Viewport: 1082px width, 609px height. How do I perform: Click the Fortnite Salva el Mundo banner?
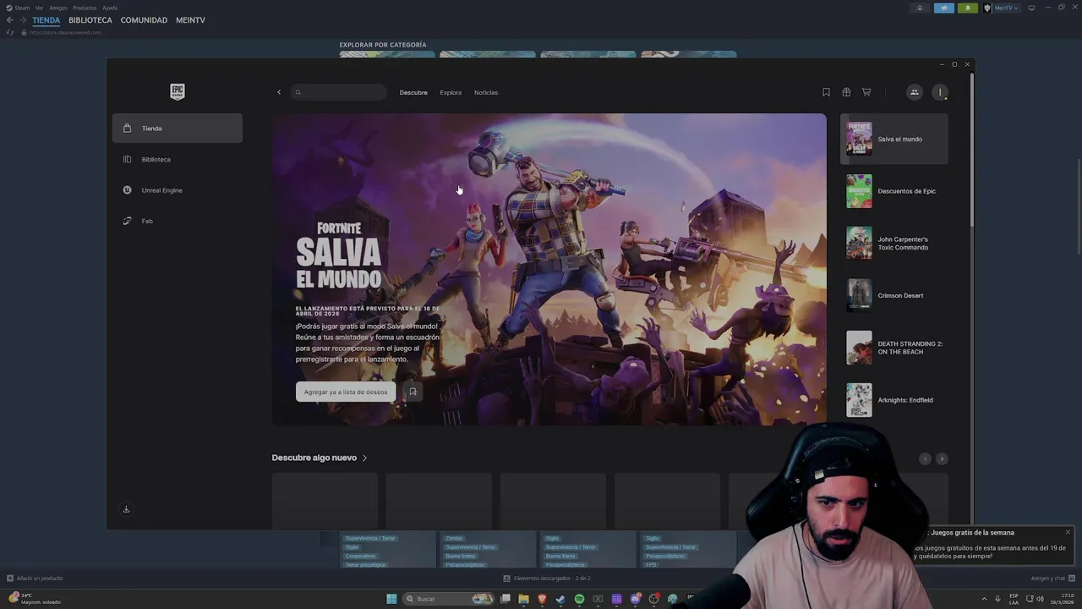tap(549, 269)
